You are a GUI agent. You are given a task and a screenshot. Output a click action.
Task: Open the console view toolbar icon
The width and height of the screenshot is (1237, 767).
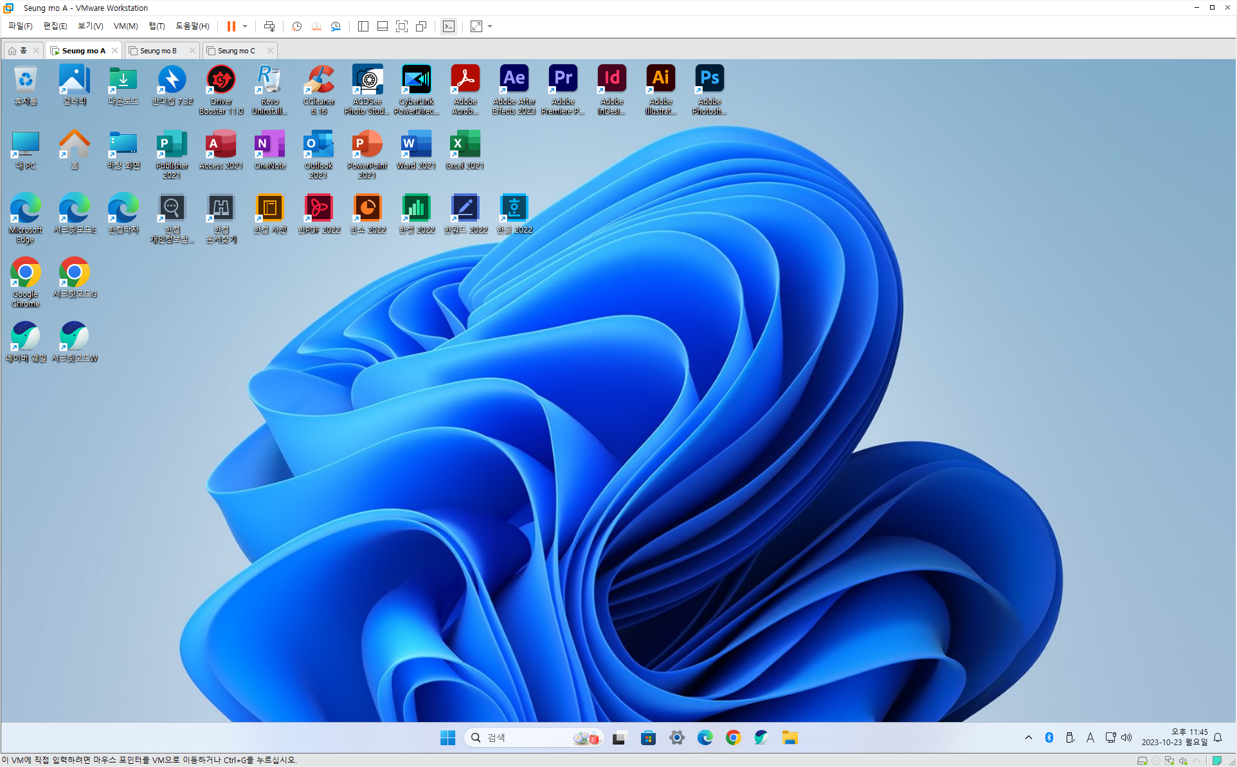tap(449, 26)
